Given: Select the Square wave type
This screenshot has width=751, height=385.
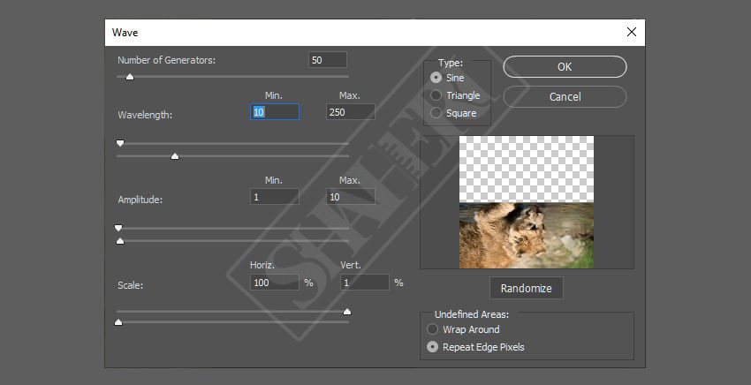Looking at the screenshot, I should click(x=435, y=113).
